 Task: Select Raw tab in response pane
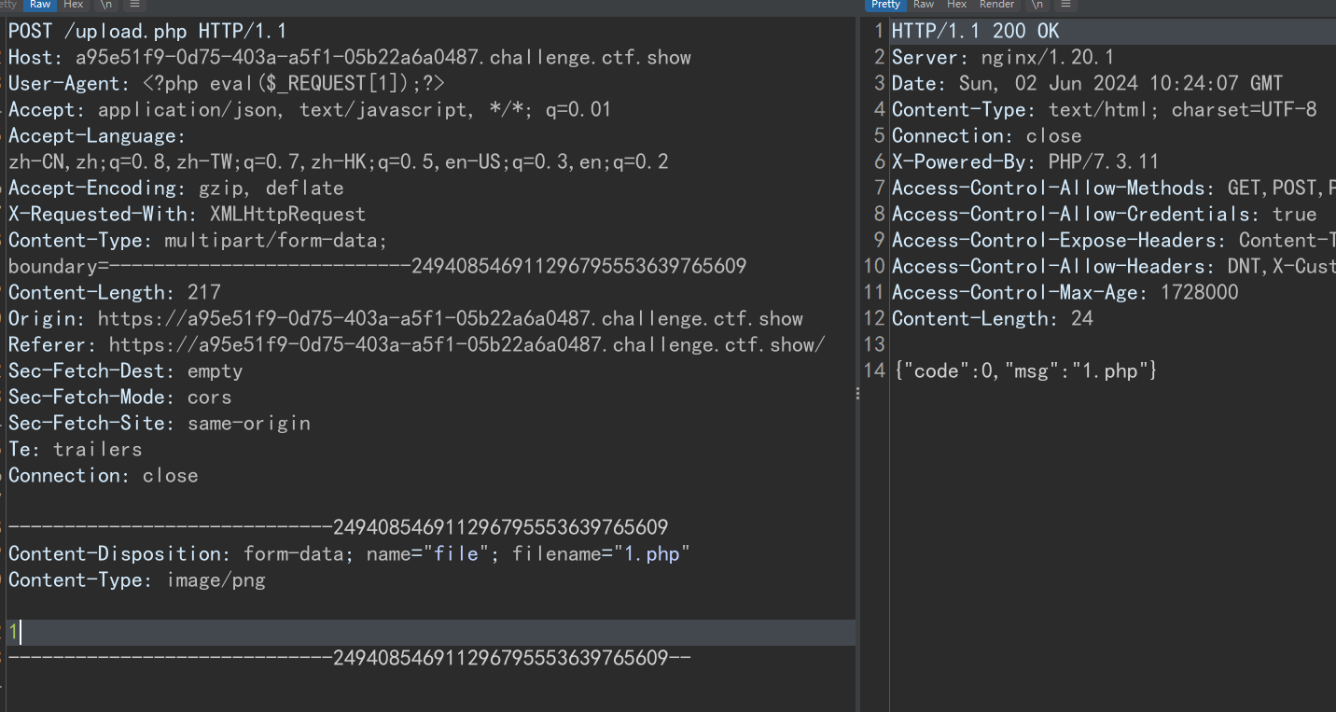[x=924, y=5]
